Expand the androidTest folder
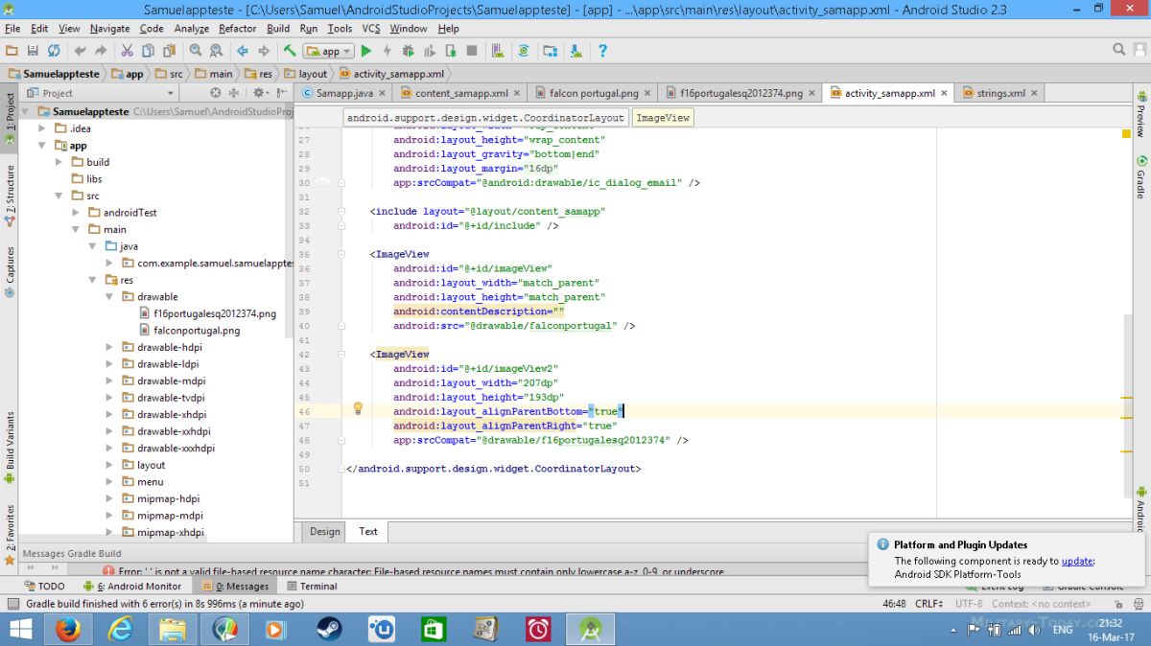This screenshot has height=646, width=1151. click(x=77, y=213)
